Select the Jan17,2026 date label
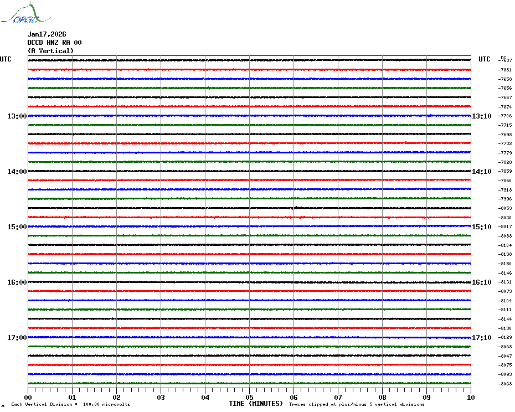 (x=47, y=34)
